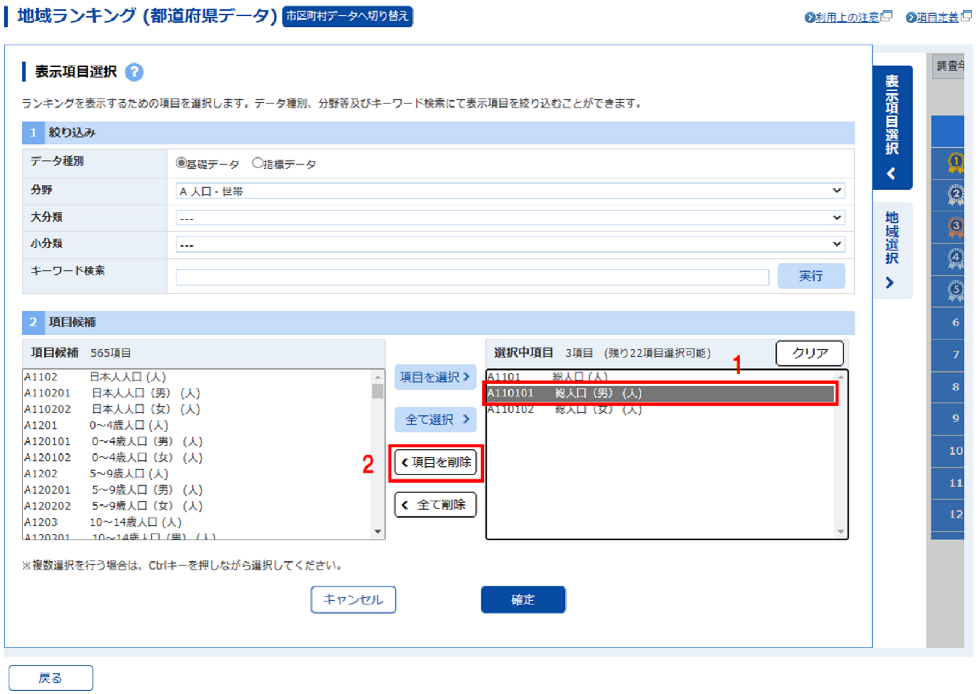Viewport: 979px width, 694px height.
Task: Click the candidate list scrollbar thumb
Action: click(x=378, y=391)
